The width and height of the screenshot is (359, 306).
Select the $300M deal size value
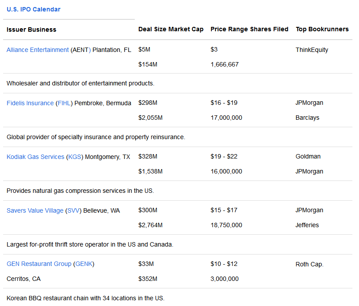coord(148,210)
